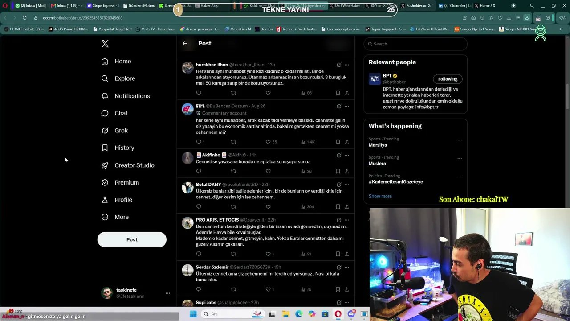
Task: Open more options on Betul DKNY's post
Action: coord(347,185)
